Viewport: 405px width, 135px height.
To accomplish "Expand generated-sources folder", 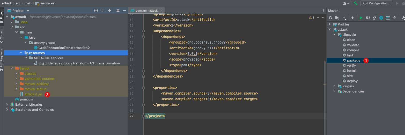I will (x=16, y=79).
